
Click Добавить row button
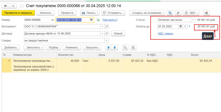(11, 48)
